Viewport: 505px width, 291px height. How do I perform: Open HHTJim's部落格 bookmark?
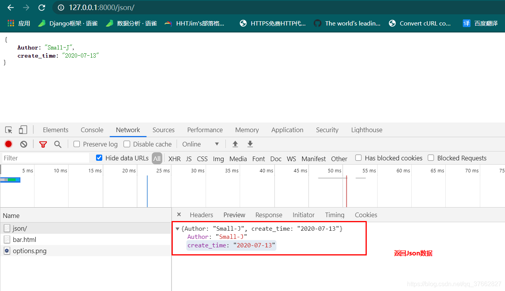[194, 23]
